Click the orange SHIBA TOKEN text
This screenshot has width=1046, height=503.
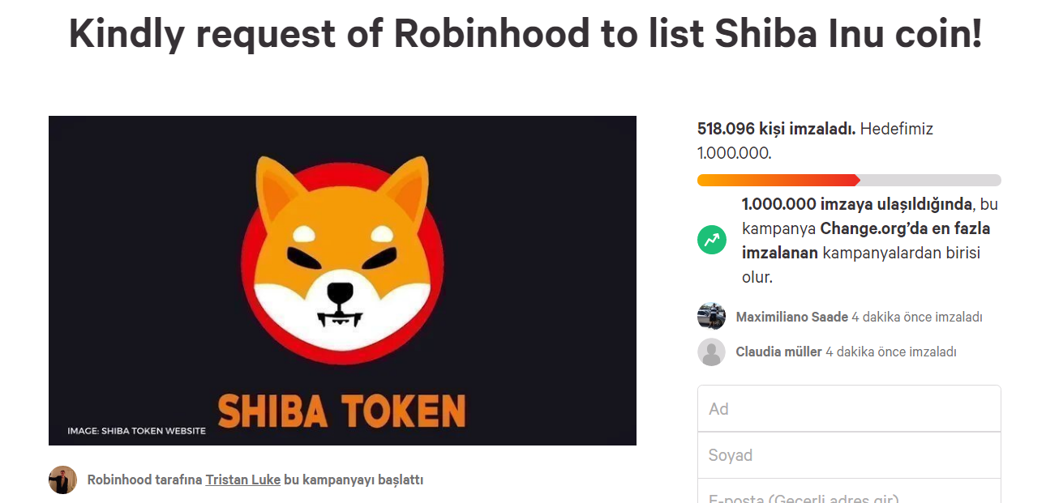(341, 410)
